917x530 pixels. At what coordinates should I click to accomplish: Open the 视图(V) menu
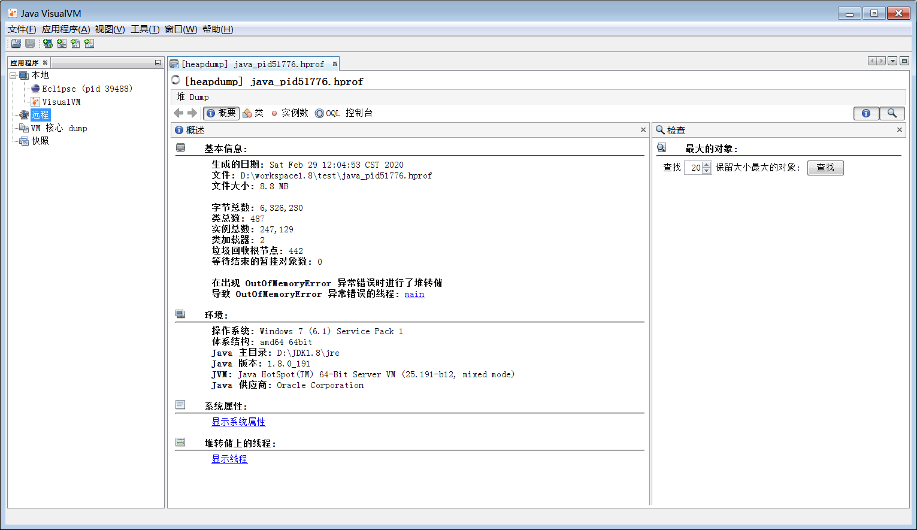[x=110, y=29]
